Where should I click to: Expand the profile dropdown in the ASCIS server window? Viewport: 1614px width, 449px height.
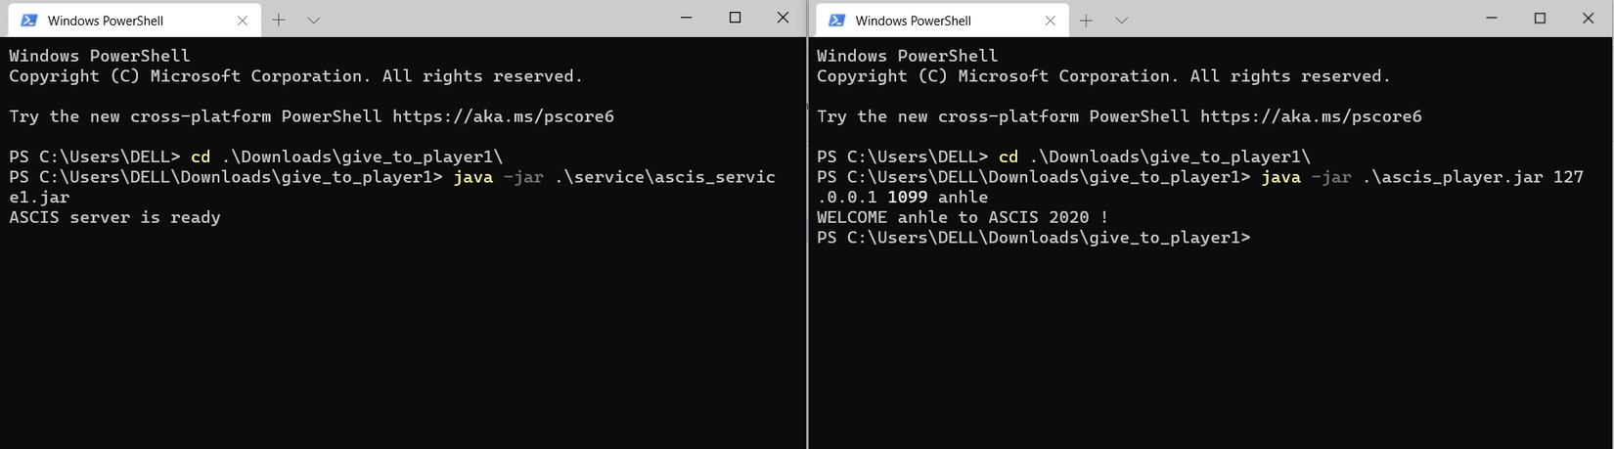coord(313,20)
